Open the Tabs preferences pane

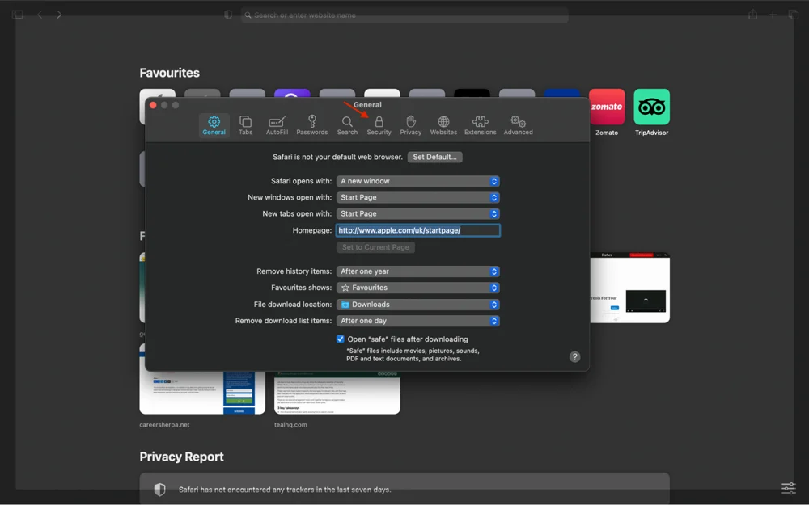[246, 125]
